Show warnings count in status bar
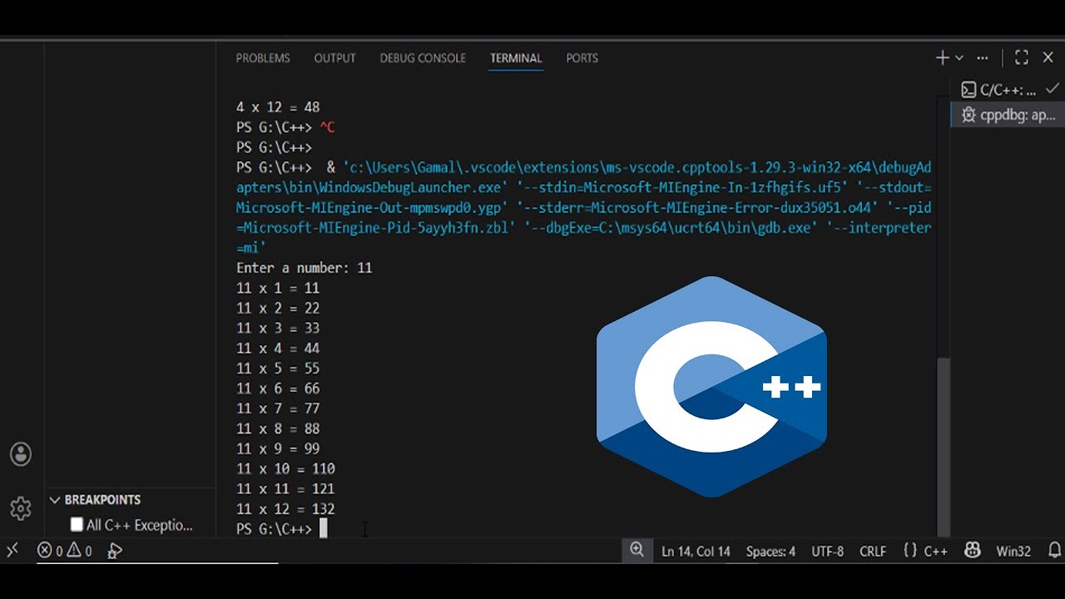The width and height of the screenshot is (1065, 599). coord(80,551)
